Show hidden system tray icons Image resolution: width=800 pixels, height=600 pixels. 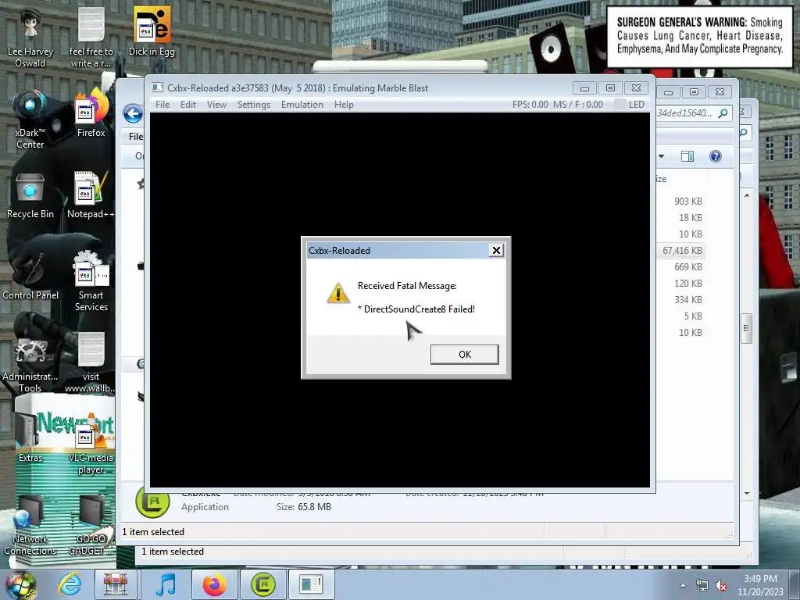click(x=683, y=585)
